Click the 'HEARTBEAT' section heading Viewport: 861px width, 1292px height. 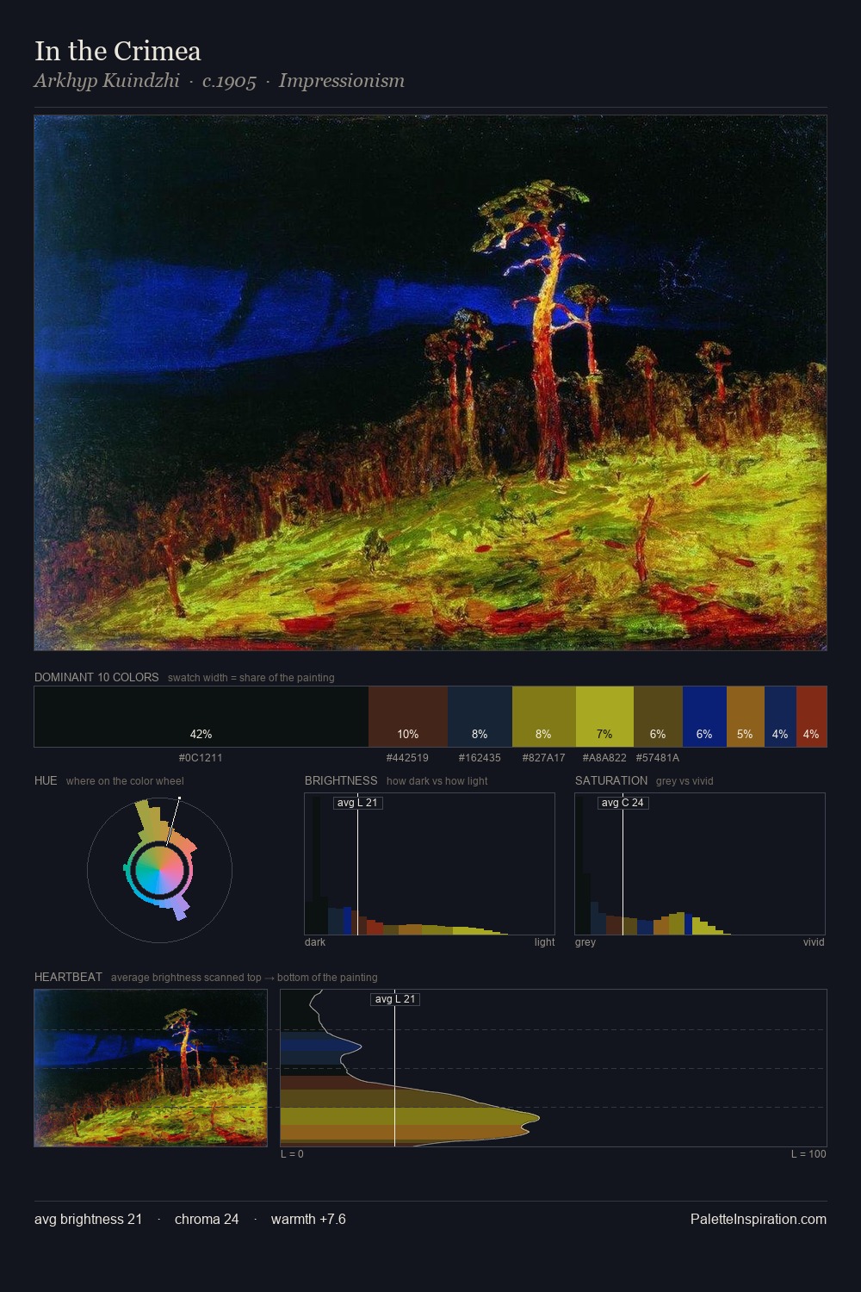pyautogui.click(x=68, y=977)
